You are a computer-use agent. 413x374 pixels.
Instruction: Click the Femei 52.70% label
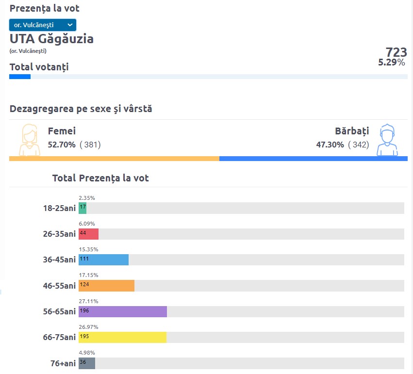tap(62, 145)
